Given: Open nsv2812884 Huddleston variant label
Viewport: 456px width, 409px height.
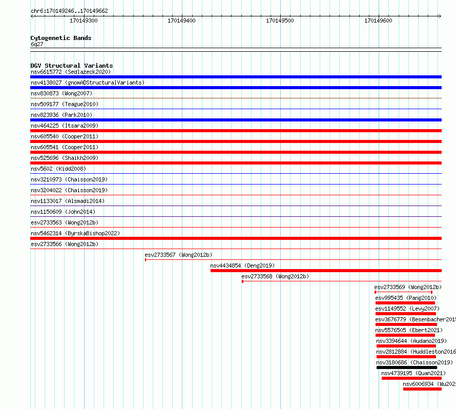Looking at the screenshot, I should click(416, 352).
